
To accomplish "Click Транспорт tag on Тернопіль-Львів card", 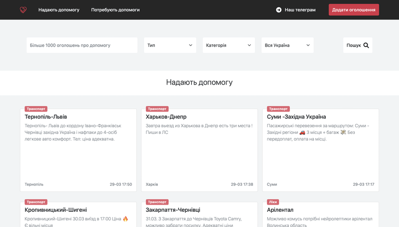I will tap(36, 109).
